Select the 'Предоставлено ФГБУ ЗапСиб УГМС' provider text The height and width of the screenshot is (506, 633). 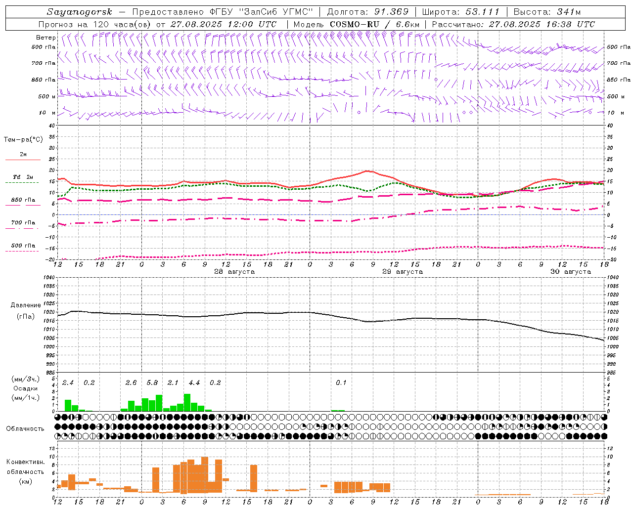[223, 12]
